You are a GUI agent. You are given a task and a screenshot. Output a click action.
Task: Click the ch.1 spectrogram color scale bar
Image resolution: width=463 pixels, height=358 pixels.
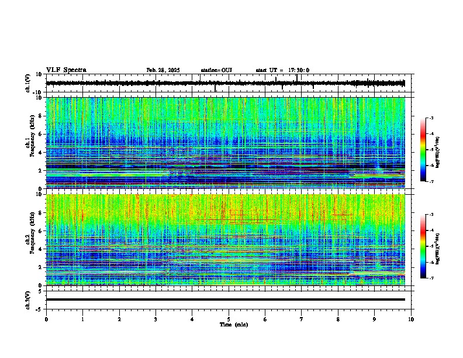tap(423, 150)
